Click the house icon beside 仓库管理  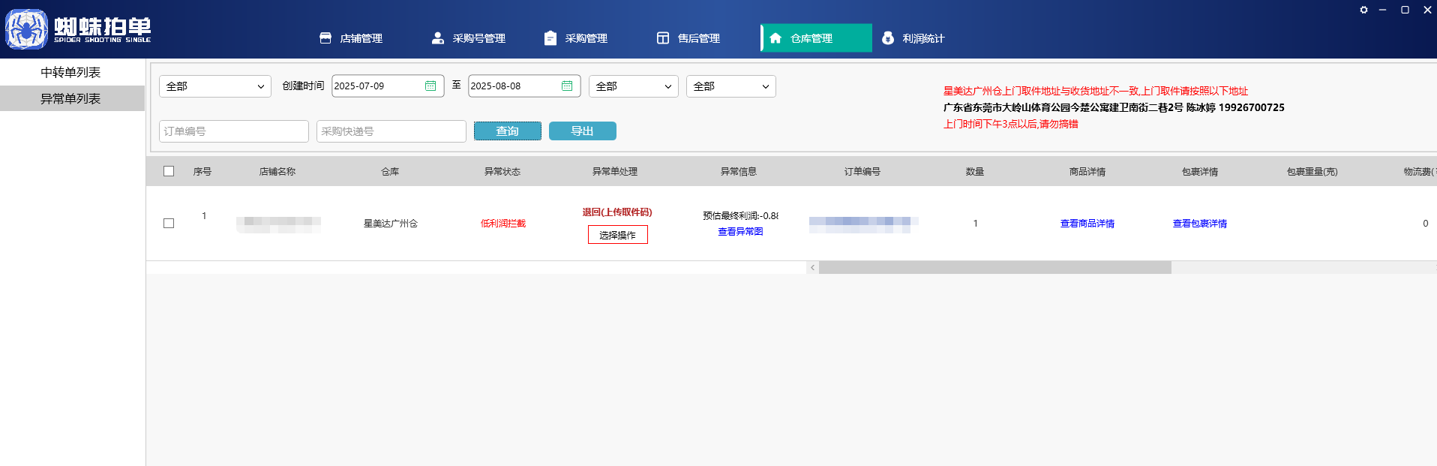click(x=775, y=38)
